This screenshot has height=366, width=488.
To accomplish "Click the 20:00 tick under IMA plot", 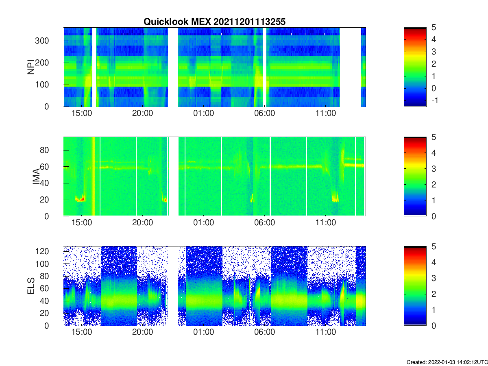I will 143,223.
